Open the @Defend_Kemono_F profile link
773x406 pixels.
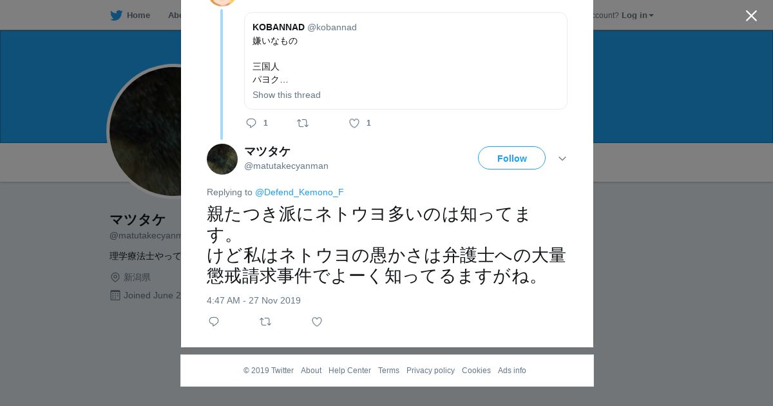(300, 192)
